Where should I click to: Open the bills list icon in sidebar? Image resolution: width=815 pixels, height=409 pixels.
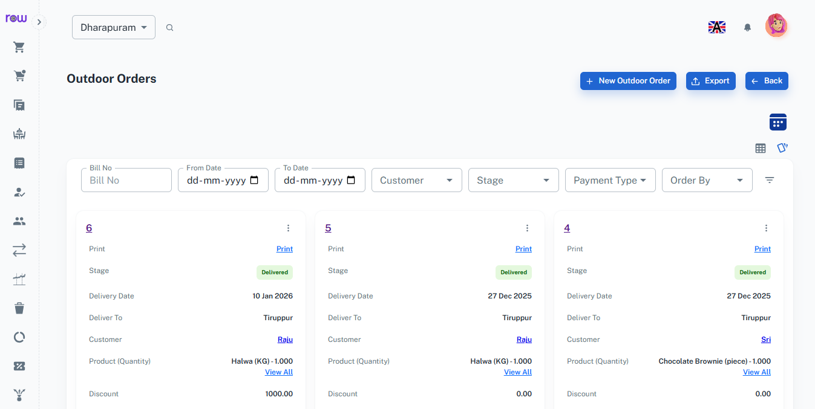pyautogui.click(x=19, y=163)
